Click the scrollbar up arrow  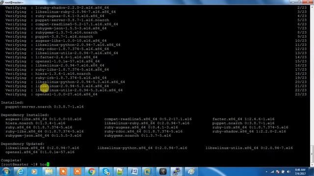[x=312, y=7]
